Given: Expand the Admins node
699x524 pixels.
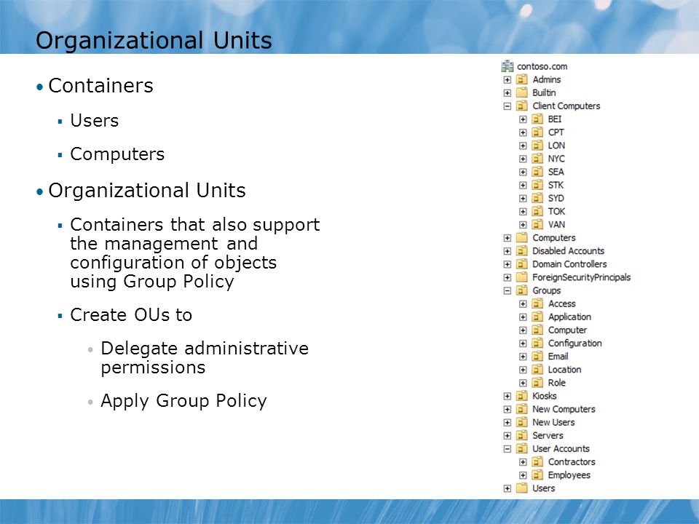Looking at the screenshot, I should tap(508, 80).
